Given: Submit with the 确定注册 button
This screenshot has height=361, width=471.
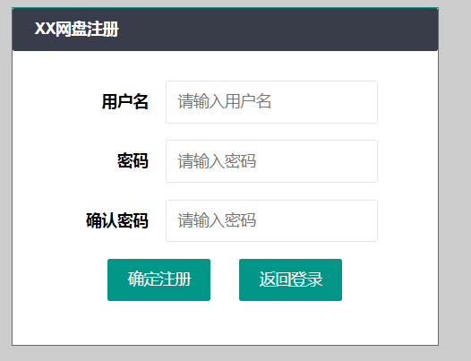Looking at the screenshot, I should click(158, 279).
